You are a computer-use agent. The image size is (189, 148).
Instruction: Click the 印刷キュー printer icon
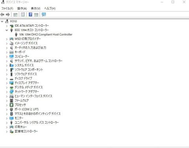tap(11, 127)
